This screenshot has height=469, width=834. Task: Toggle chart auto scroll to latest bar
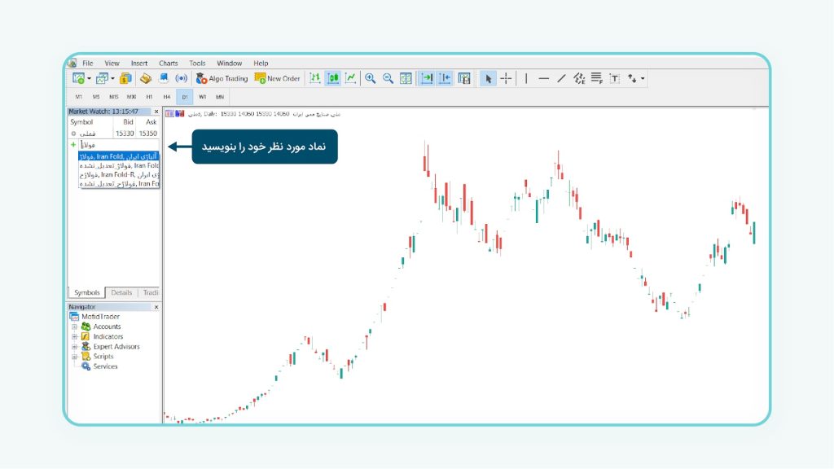click(426, 78)
